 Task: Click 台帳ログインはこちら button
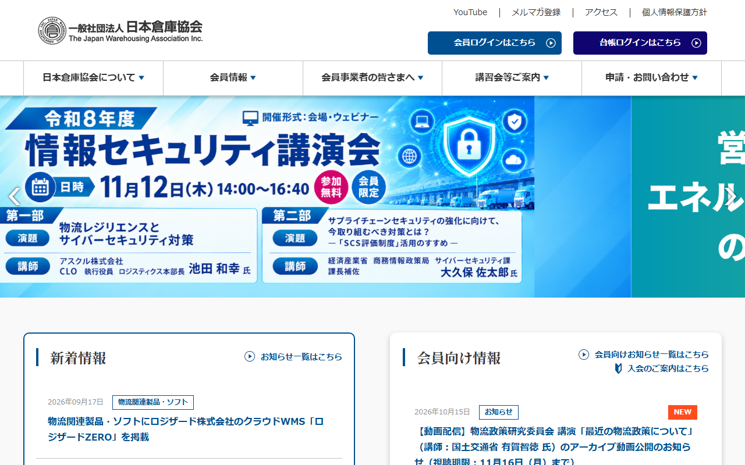point(640,43)
